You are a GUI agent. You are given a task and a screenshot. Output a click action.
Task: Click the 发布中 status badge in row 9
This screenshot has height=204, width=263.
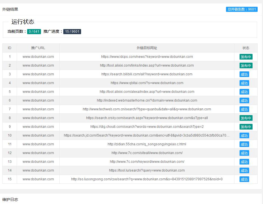pyautogui.click(x=246, y=127)
